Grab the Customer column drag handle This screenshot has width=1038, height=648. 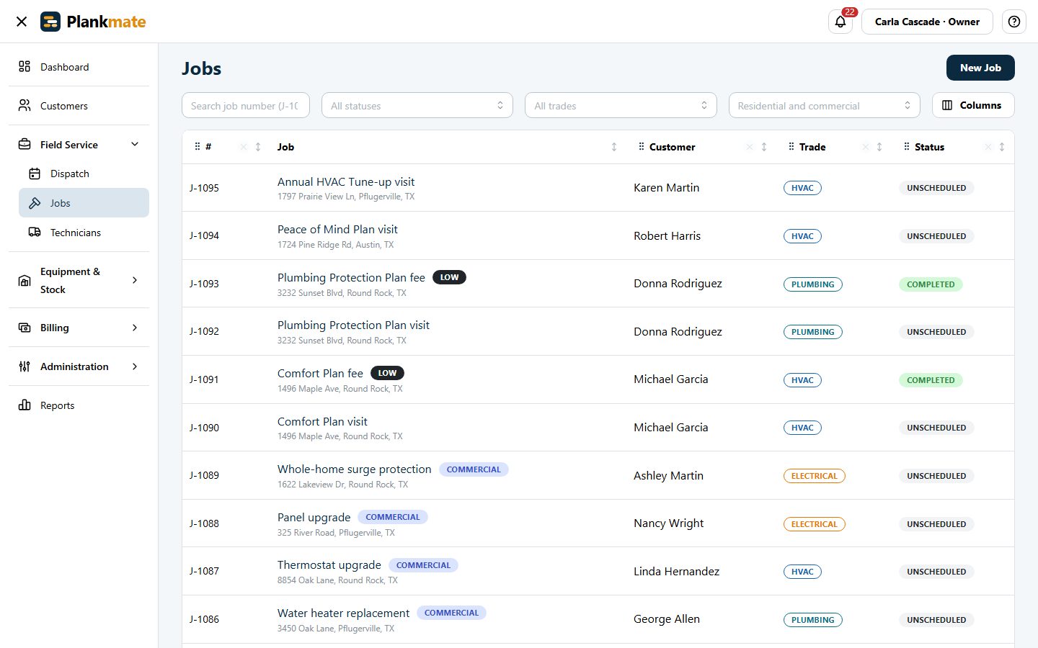[642, 147]
